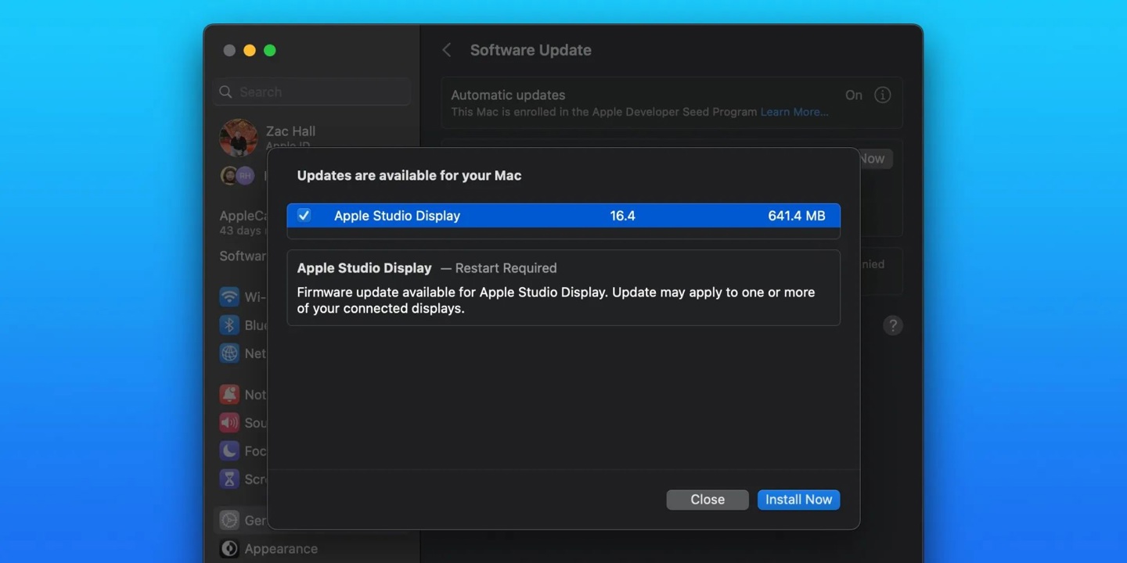1127x563 pixels.
Task: Click the version number 16.4
Action: [x=622, y=216]
